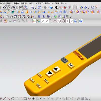This screenshot has height=101, width=101.
Task: Expand the dropdown beside the Fit view icon
Action: pos(42,7)
